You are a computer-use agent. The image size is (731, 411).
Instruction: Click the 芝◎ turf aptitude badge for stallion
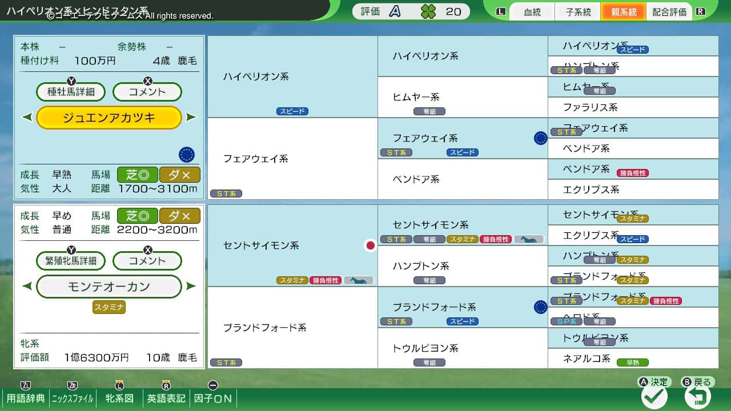click(137, 175)
